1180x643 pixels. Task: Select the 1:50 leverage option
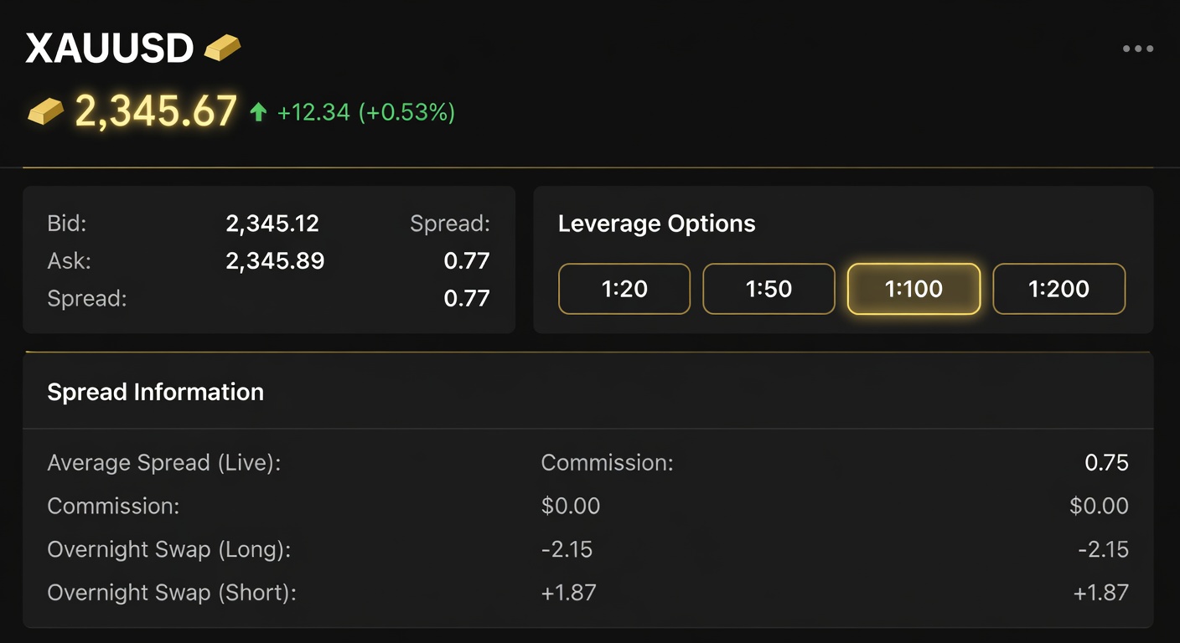tap(769, 288)
